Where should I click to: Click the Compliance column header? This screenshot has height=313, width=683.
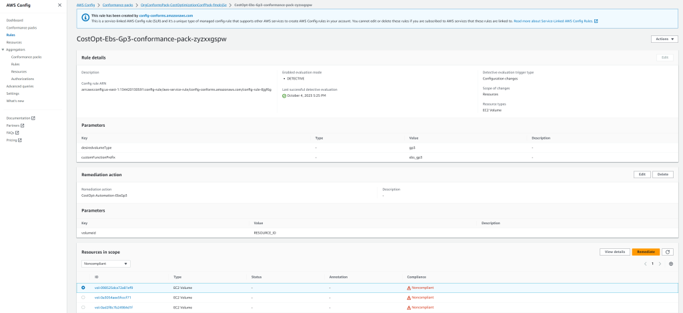[416, 277]
